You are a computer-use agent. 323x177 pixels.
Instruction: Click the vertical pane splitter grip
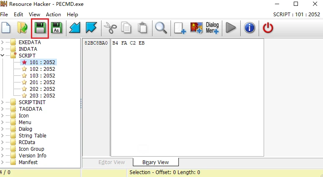coord(81,103)
